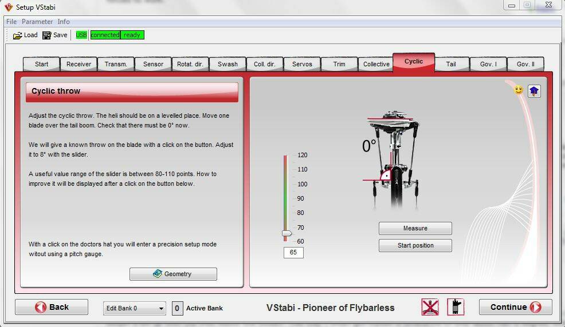Click the 0° angle readout
The height and width of the screenshot is (327, 565).
tap(369, 146)
